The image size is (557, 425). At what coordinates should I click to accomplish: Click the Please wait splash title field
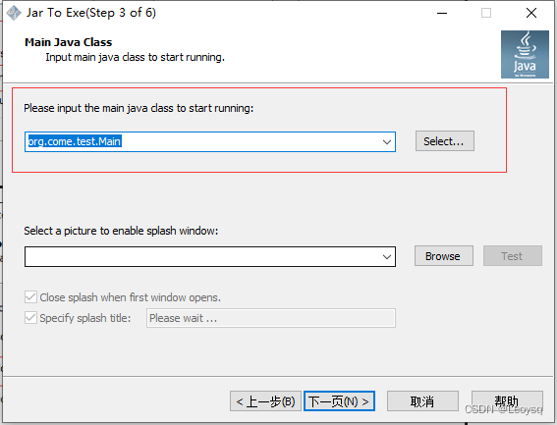click(x=271, y=318)
